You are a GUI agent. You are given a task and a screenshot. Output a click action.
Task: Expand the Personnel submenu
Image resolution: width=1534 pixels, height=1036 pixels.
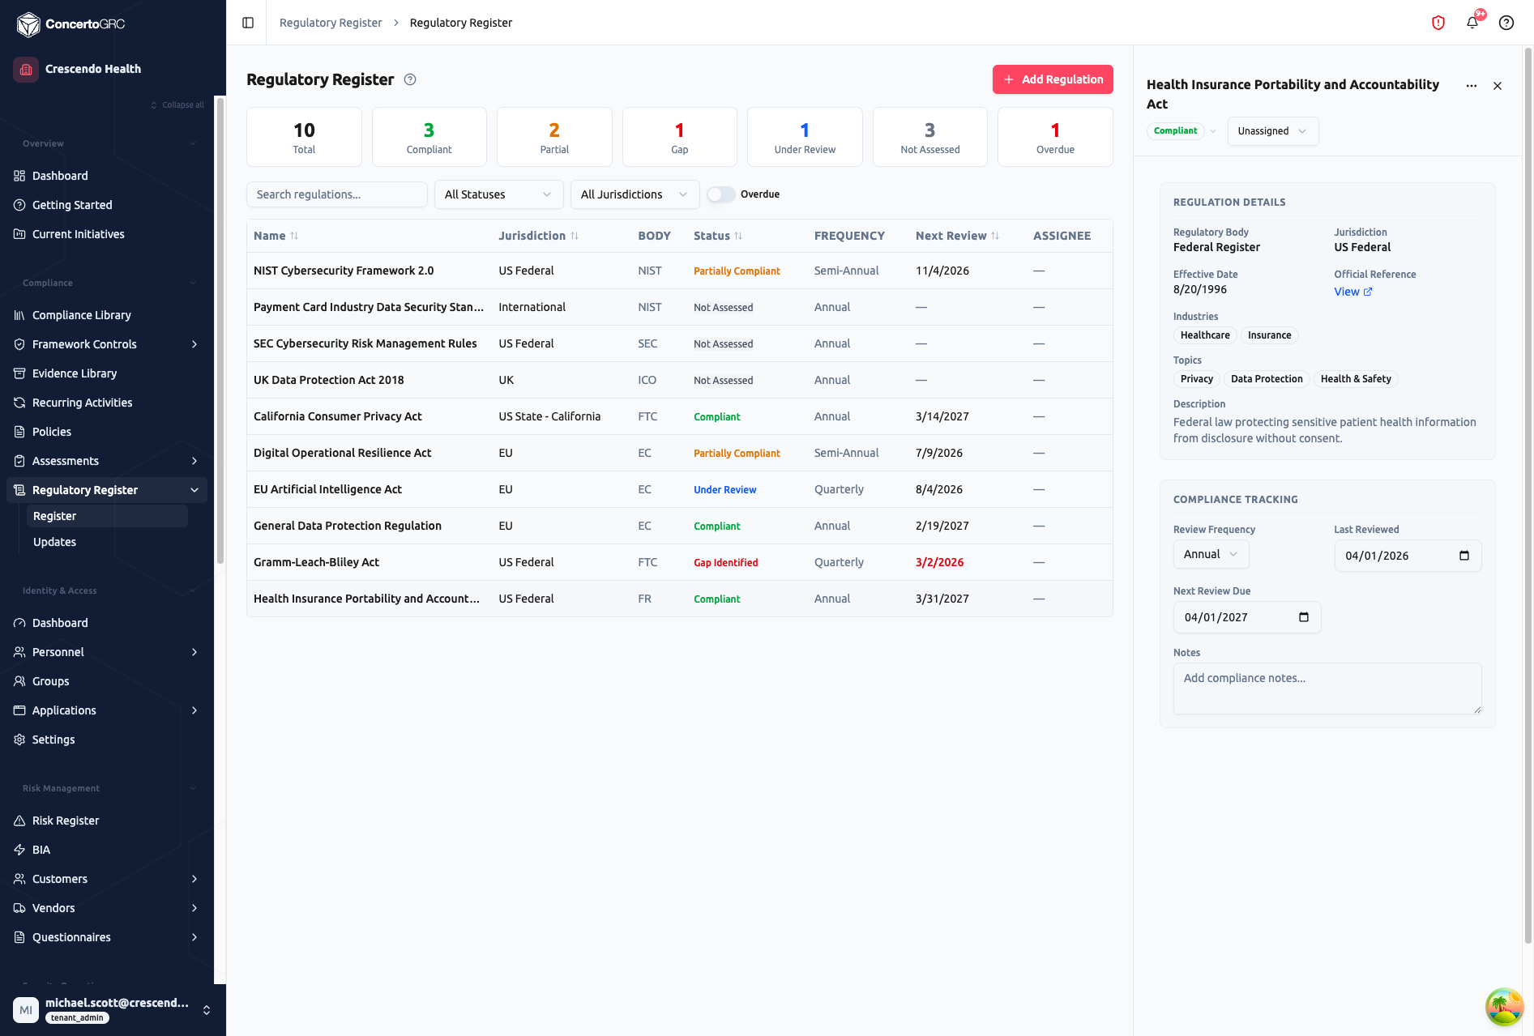coord(194,652)
